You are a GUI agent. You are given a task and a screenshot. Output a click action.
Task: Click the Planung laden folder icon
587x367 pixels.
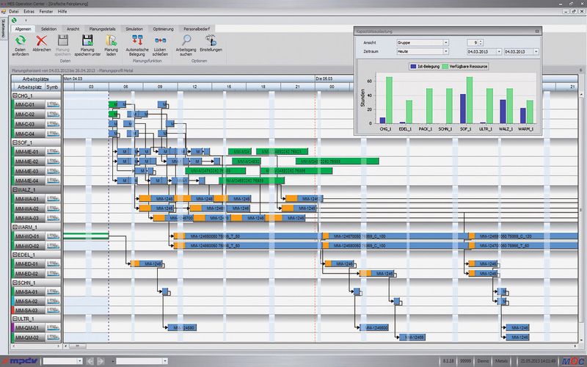pyautogui.click(x=112, y=40)
